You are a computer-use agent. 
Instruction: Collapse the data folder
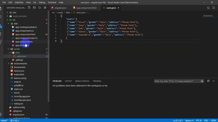coord(10,53)
